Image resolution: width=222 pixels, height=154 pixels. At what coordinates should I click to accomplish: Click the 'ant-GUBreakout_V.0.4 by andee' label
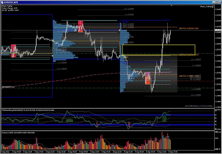tap(199, 106)
